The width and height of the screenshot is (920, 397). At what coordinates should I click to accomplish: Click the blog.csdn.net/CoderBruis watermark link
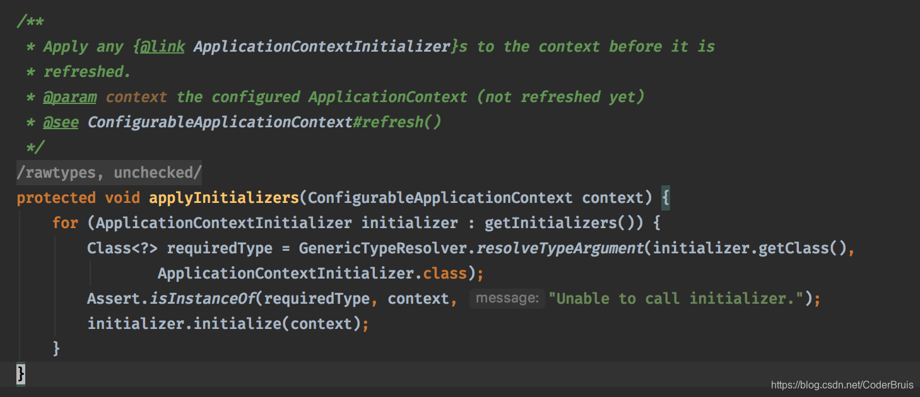tap(843, 385)
